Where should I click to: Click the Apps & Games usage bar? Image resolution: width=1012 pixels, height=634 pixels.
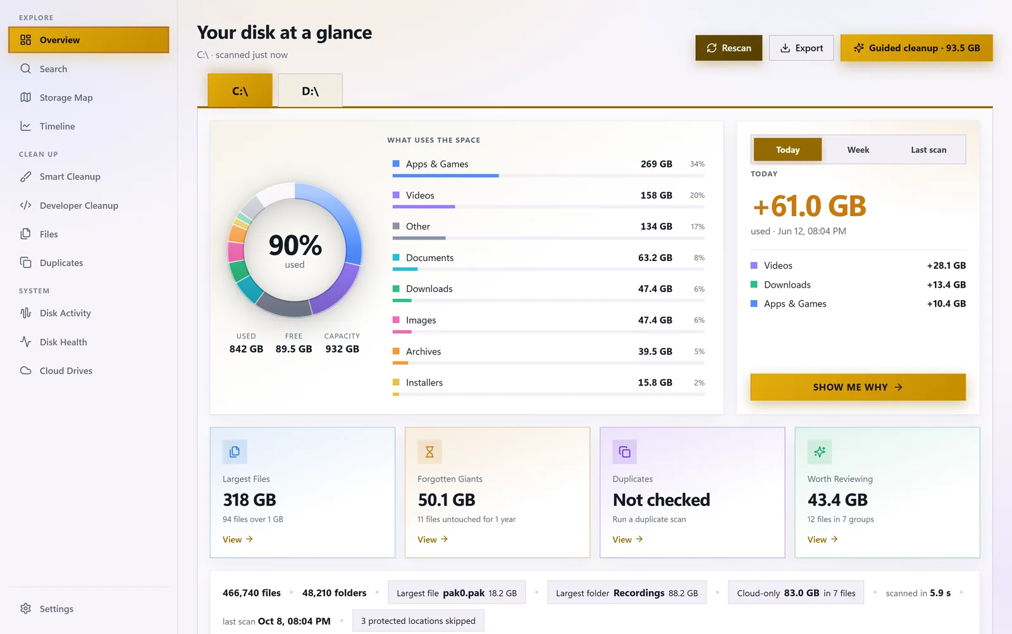coord(548,176)
